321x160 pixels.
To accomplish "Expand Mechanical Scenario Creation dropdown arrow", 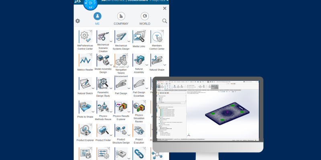I will 111,41.
